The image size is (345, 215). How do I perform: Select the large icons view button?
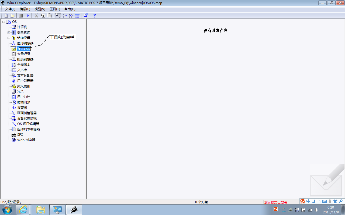coord(58,16)
